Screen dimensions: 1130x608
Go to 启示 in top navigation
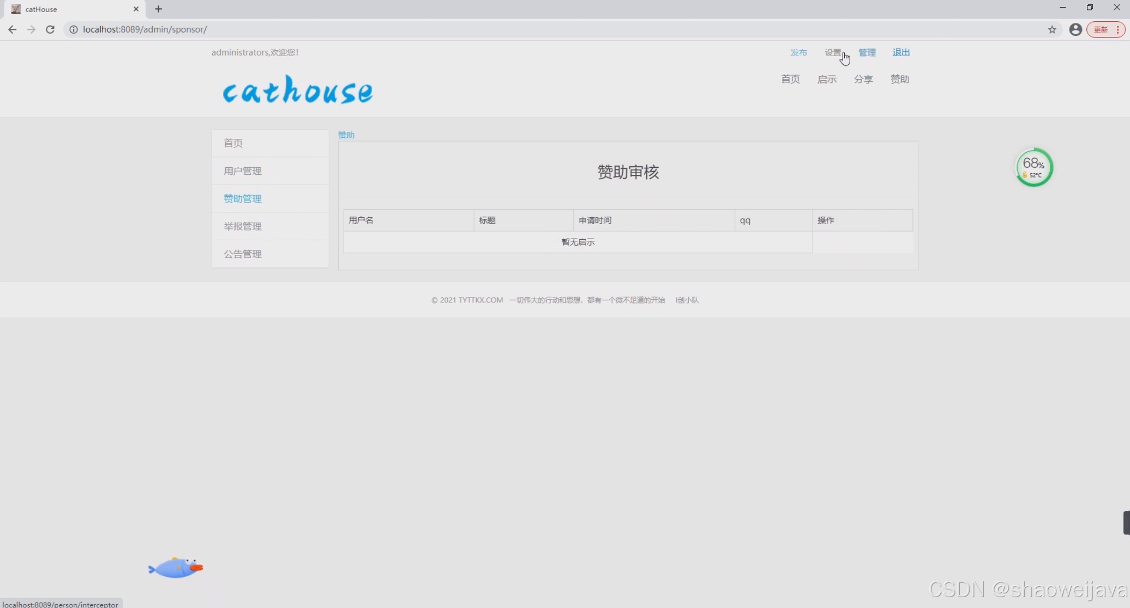[827, 79]
